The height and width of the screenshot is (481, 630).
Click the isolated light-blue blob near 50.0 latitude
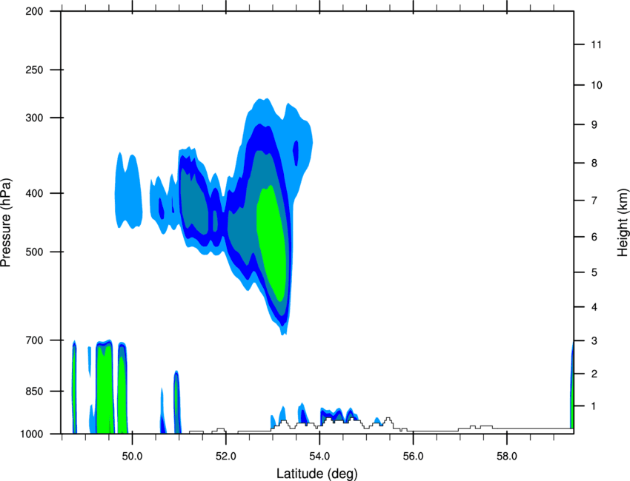[x=128, y=192]
